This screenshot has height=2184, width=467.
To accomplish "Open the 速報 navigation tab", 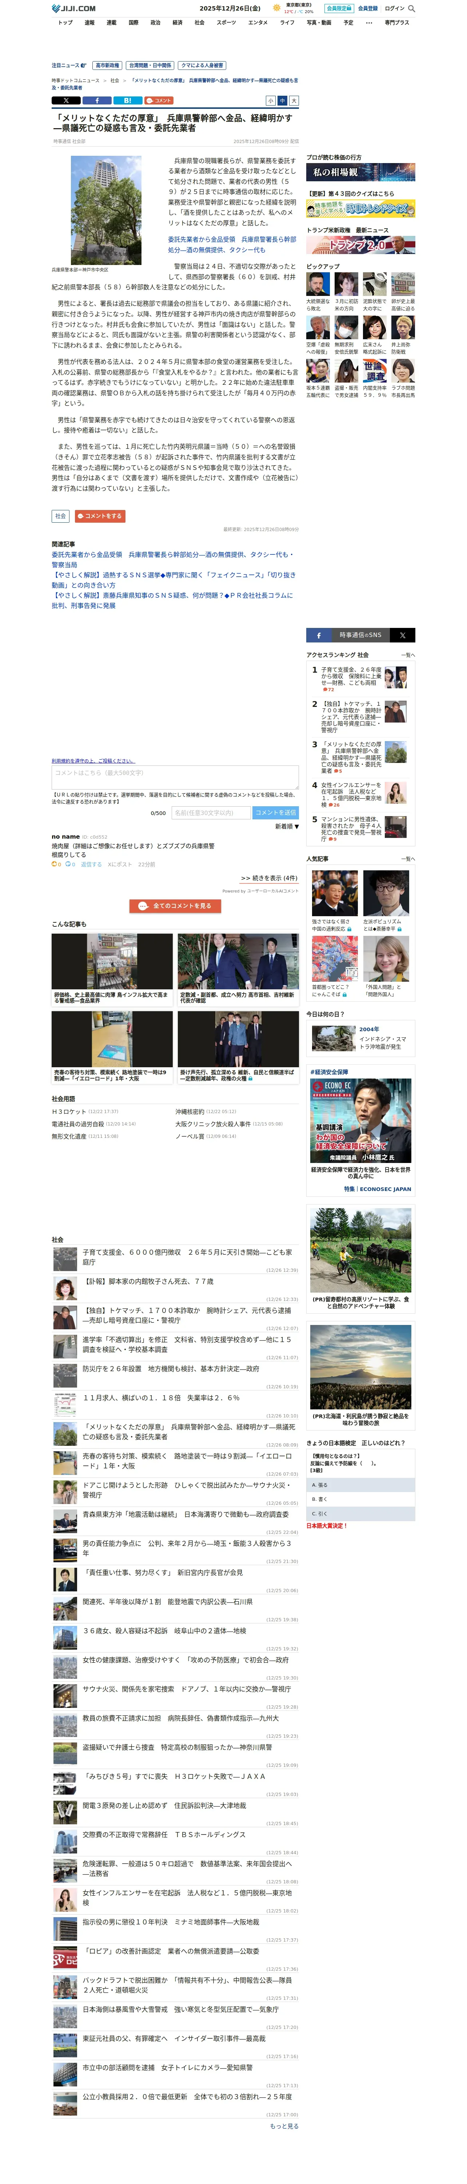I will 89,23.
